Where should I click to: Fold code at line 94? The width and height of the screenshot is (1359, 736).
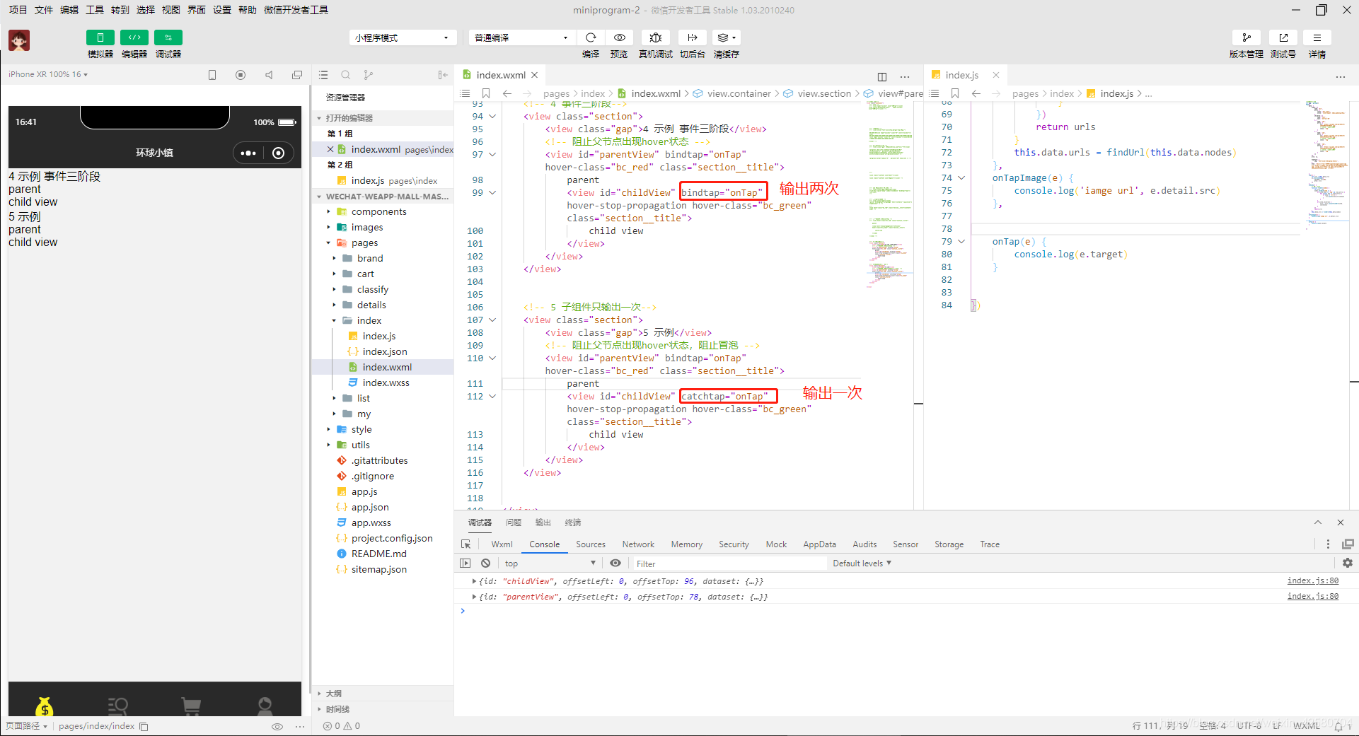tap(492, 117)
